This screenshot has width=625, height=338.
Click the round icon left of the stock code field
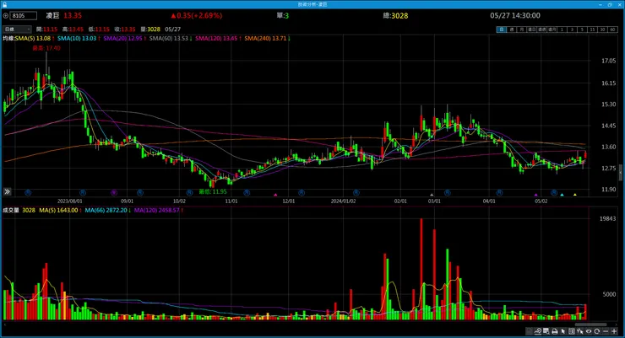[x=6, y=15]
